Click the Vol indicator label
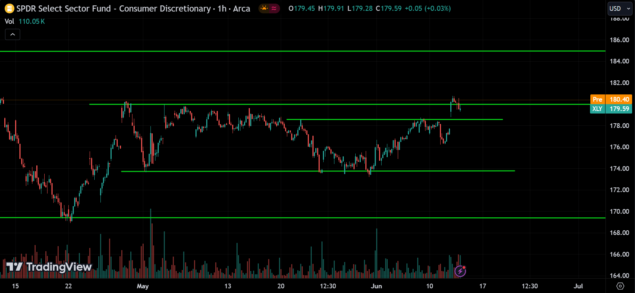The image size is (635, 293). click(9, 21)
